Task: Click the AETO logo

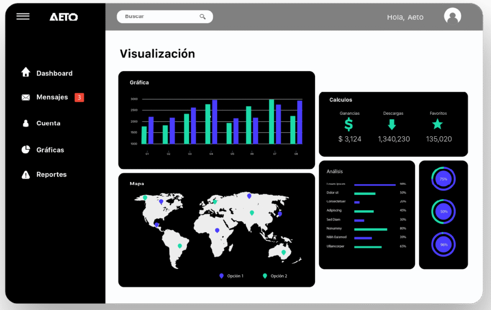Action: pos(63,17)
